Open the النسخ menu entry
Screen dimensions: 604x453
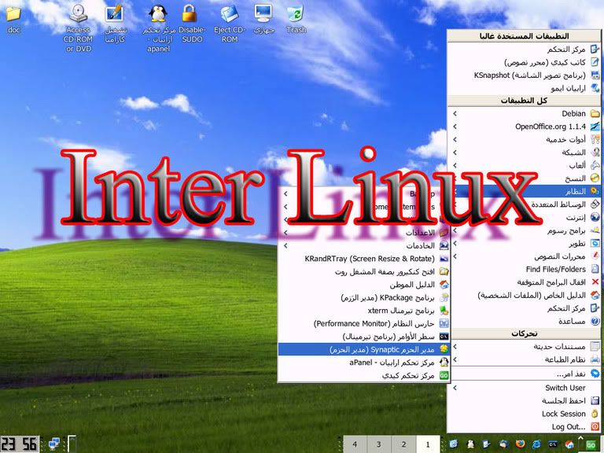(x=525, y=179)
